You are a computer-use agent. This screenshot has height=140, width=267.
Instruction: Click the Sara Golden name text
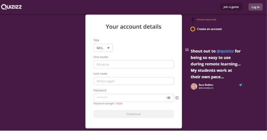pyautogui.click(x=206, y=85)
